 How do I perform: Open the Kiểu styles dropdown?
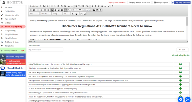34,14
